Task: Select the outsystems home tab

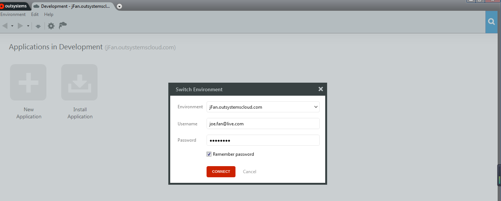Action: [14, 6]
